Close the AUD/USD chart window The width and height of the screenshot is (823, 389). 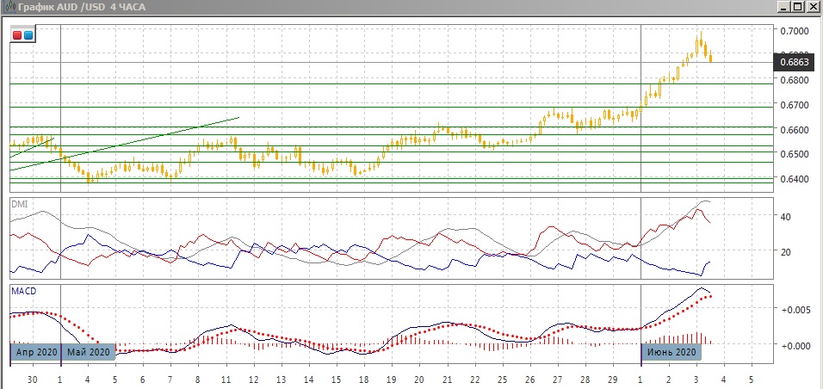[813, 7]
